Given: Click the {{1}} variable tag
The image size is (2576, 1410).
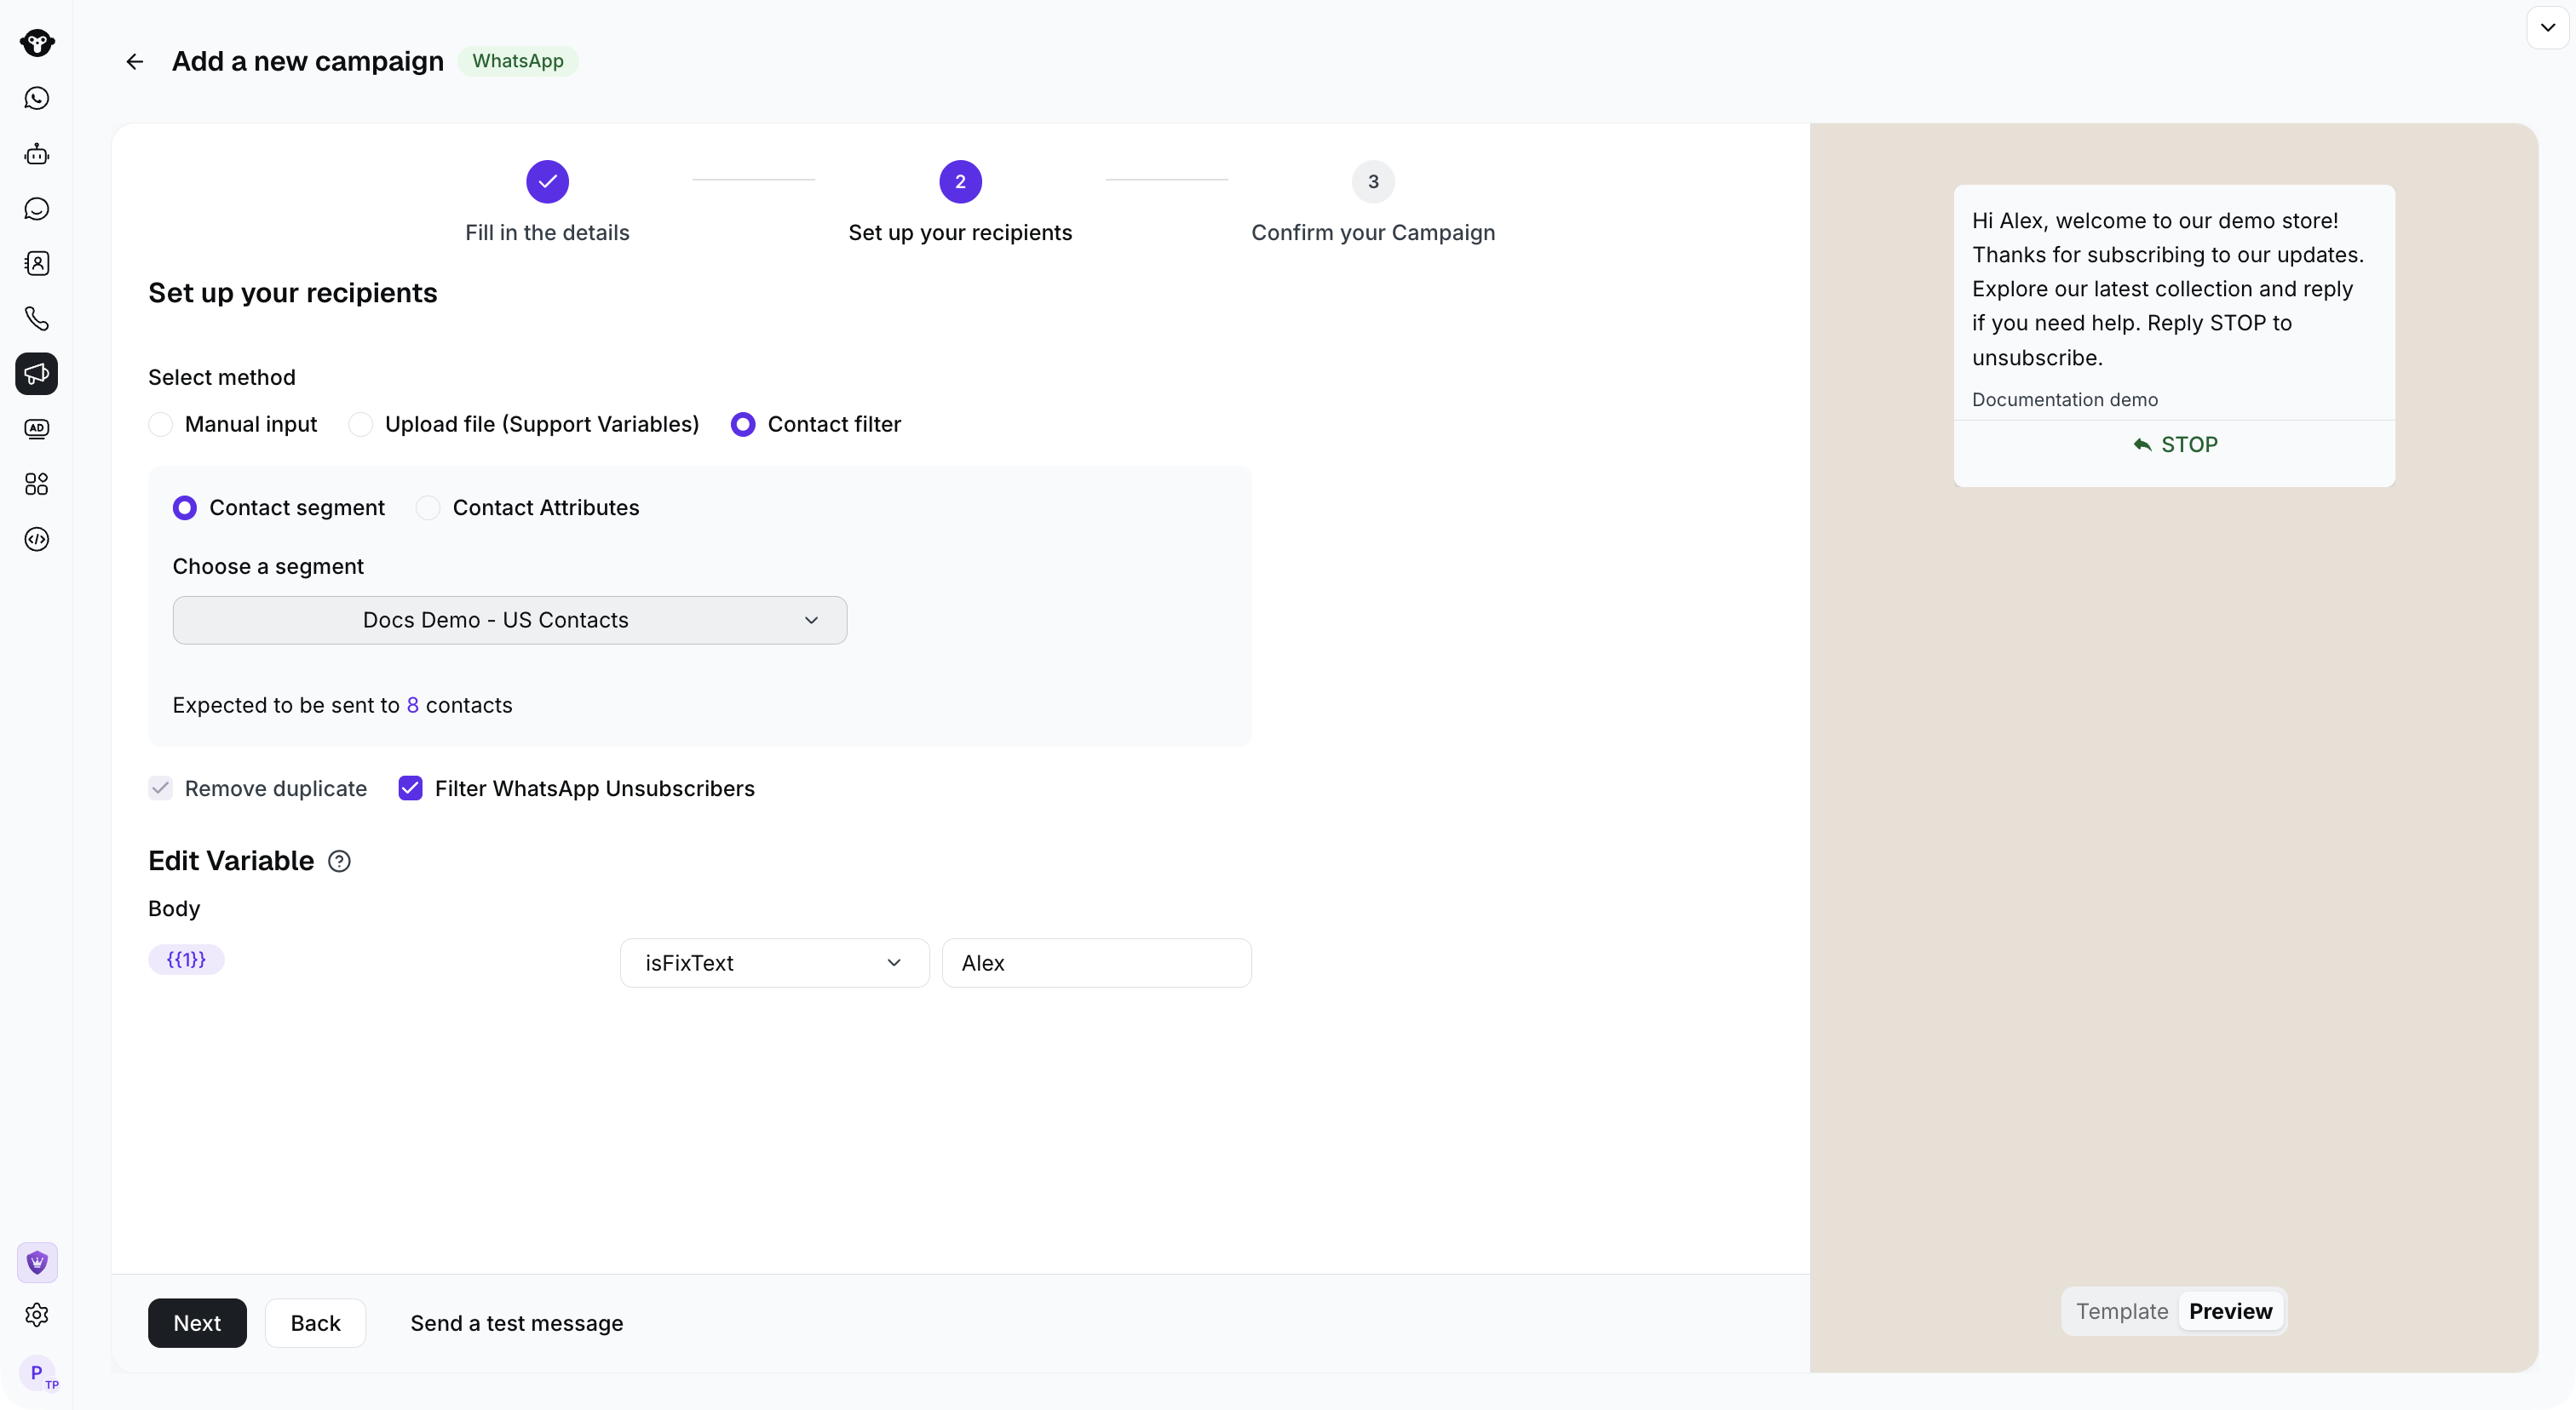Looking at the screenshot, I should click(x=186, y=960).
